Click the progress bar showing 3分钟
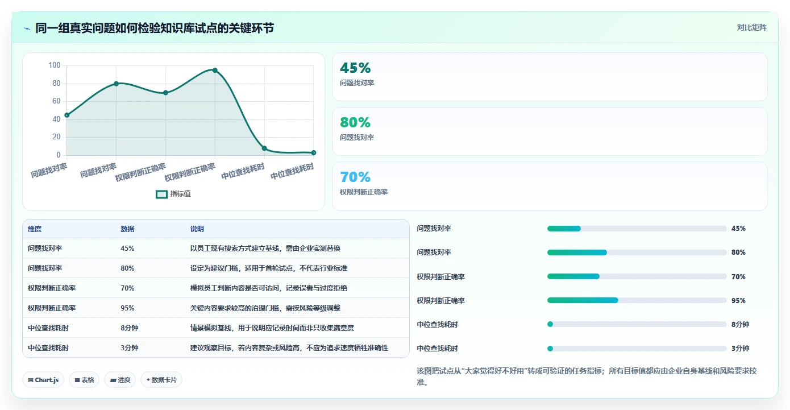 637,349
